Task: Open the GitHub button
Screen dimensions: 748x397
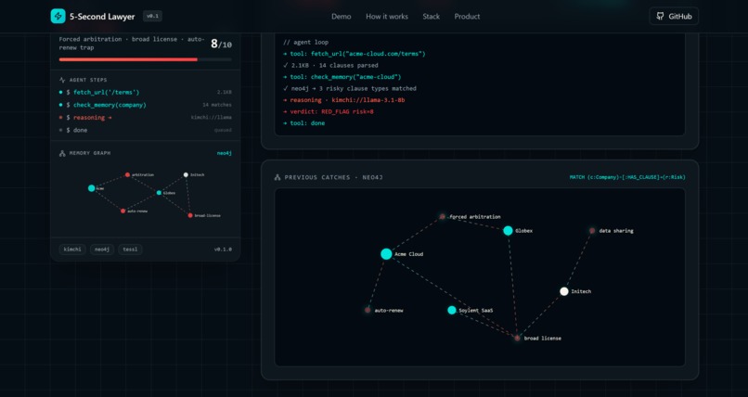Action: (674, 16)
